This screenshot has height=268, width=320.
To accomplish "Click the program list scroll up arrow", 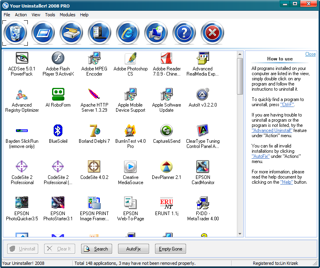I will point(240,54).
